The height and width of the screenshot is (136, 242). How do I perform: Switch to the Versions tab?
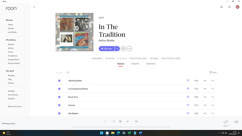pyautogui.click(x=150, y=64)
